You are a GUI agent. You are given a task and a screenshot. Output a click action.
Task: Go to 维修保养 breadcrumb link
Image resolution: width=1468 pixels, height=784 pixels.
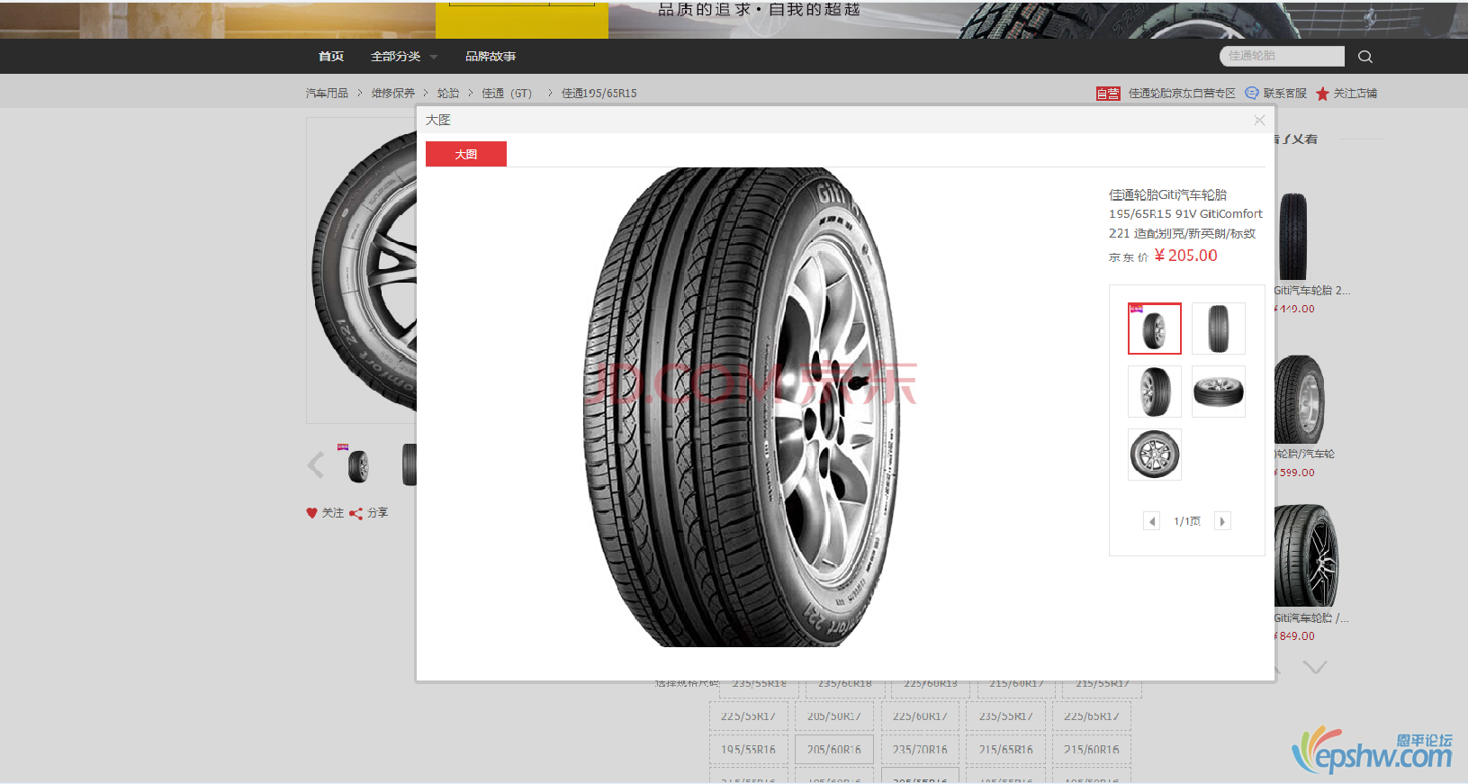click(393, 94)
